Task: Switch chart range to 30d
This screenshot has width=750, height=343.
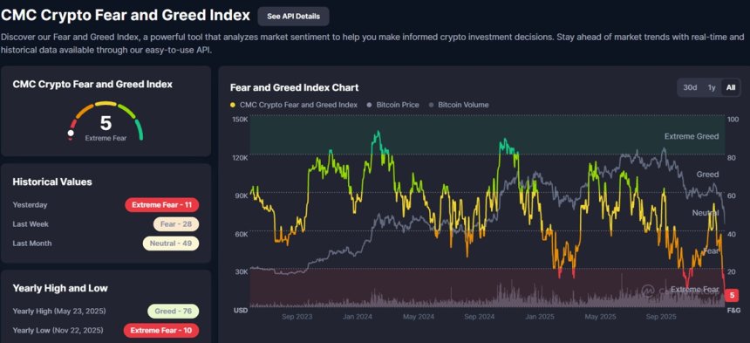Action: 690,87
